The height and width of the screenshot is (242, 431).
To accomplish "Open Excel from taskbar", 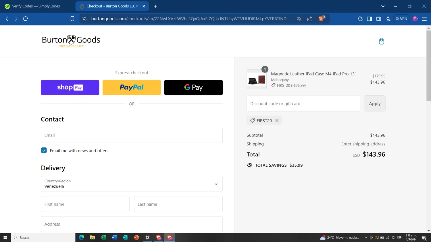I will tap(103, 237).
